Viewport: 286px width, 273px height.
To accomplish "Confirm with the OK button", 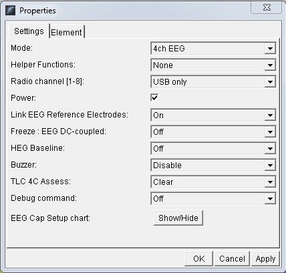I will pyautogui.click(x=198, y=258).
